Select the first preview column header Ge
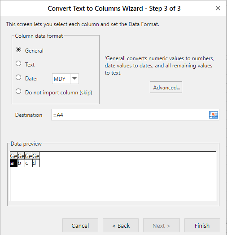227x235 pixels. (x=13, y=156)
